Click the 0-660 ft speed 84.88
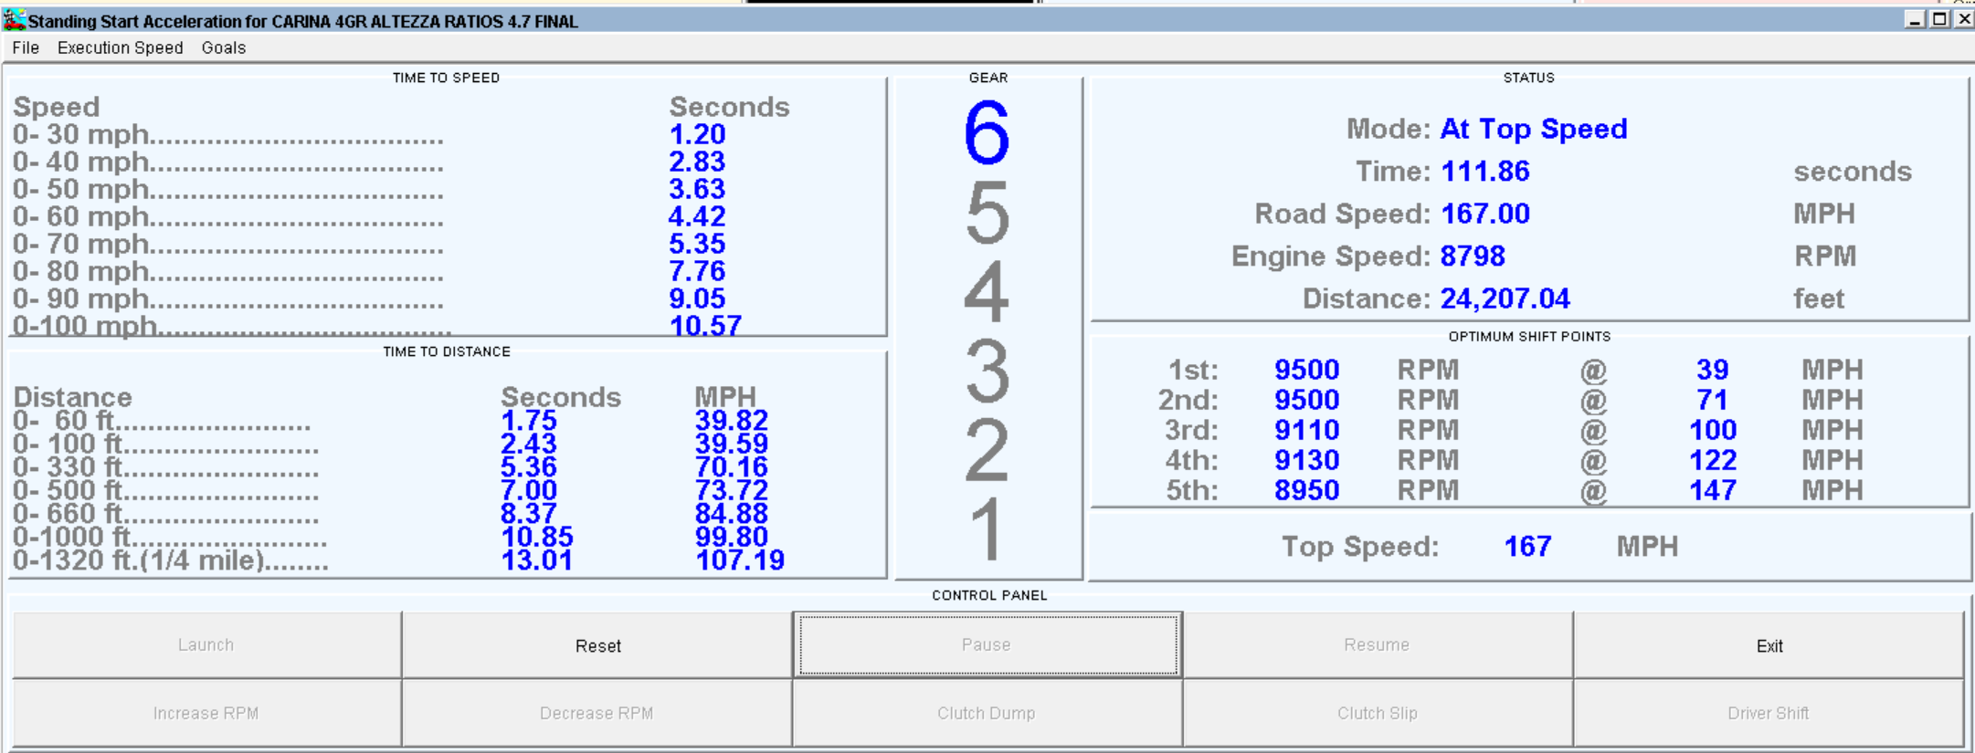 click(x=732, y=513)
